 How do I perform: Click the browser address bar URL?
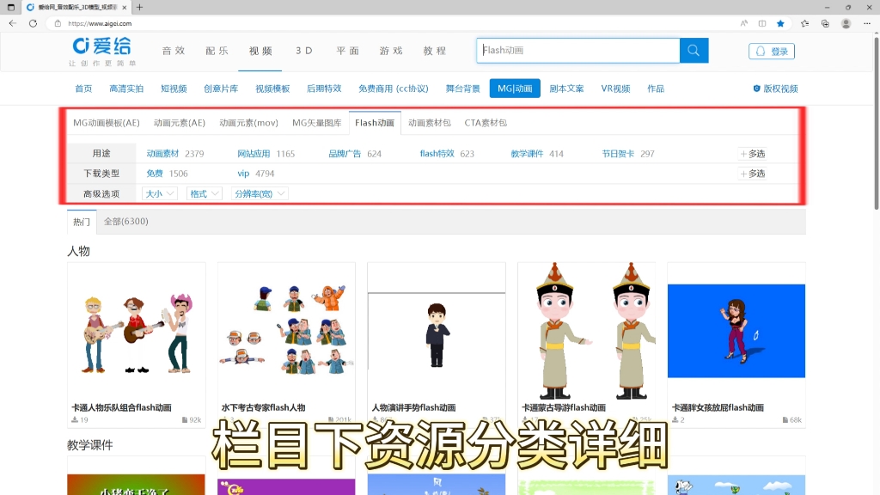[x=100, y=23]
